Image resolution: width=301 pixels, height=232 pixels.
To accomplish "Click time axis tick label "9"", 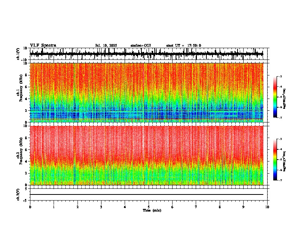I will coord(243,207).
